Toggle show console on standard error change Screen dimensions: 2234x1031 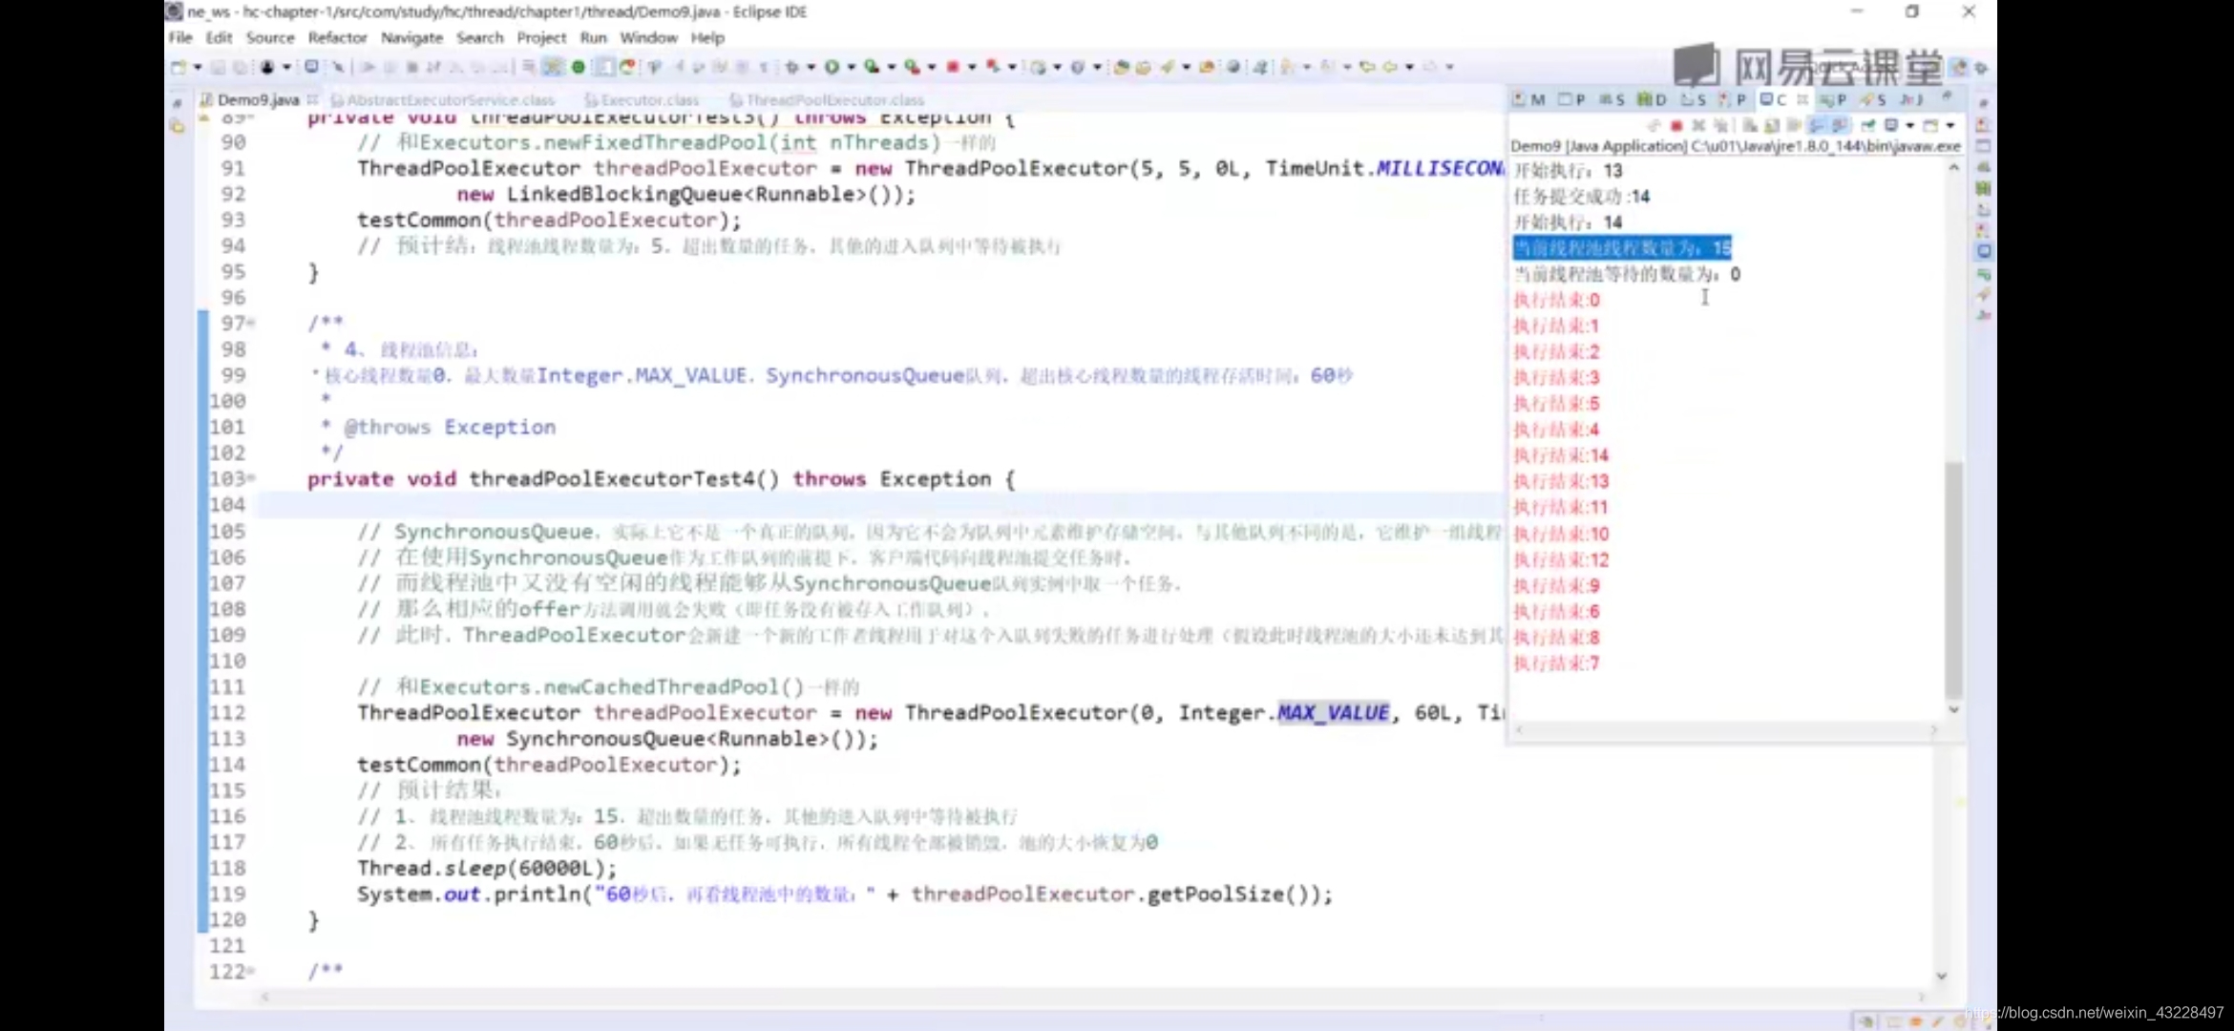point(1839,125)
